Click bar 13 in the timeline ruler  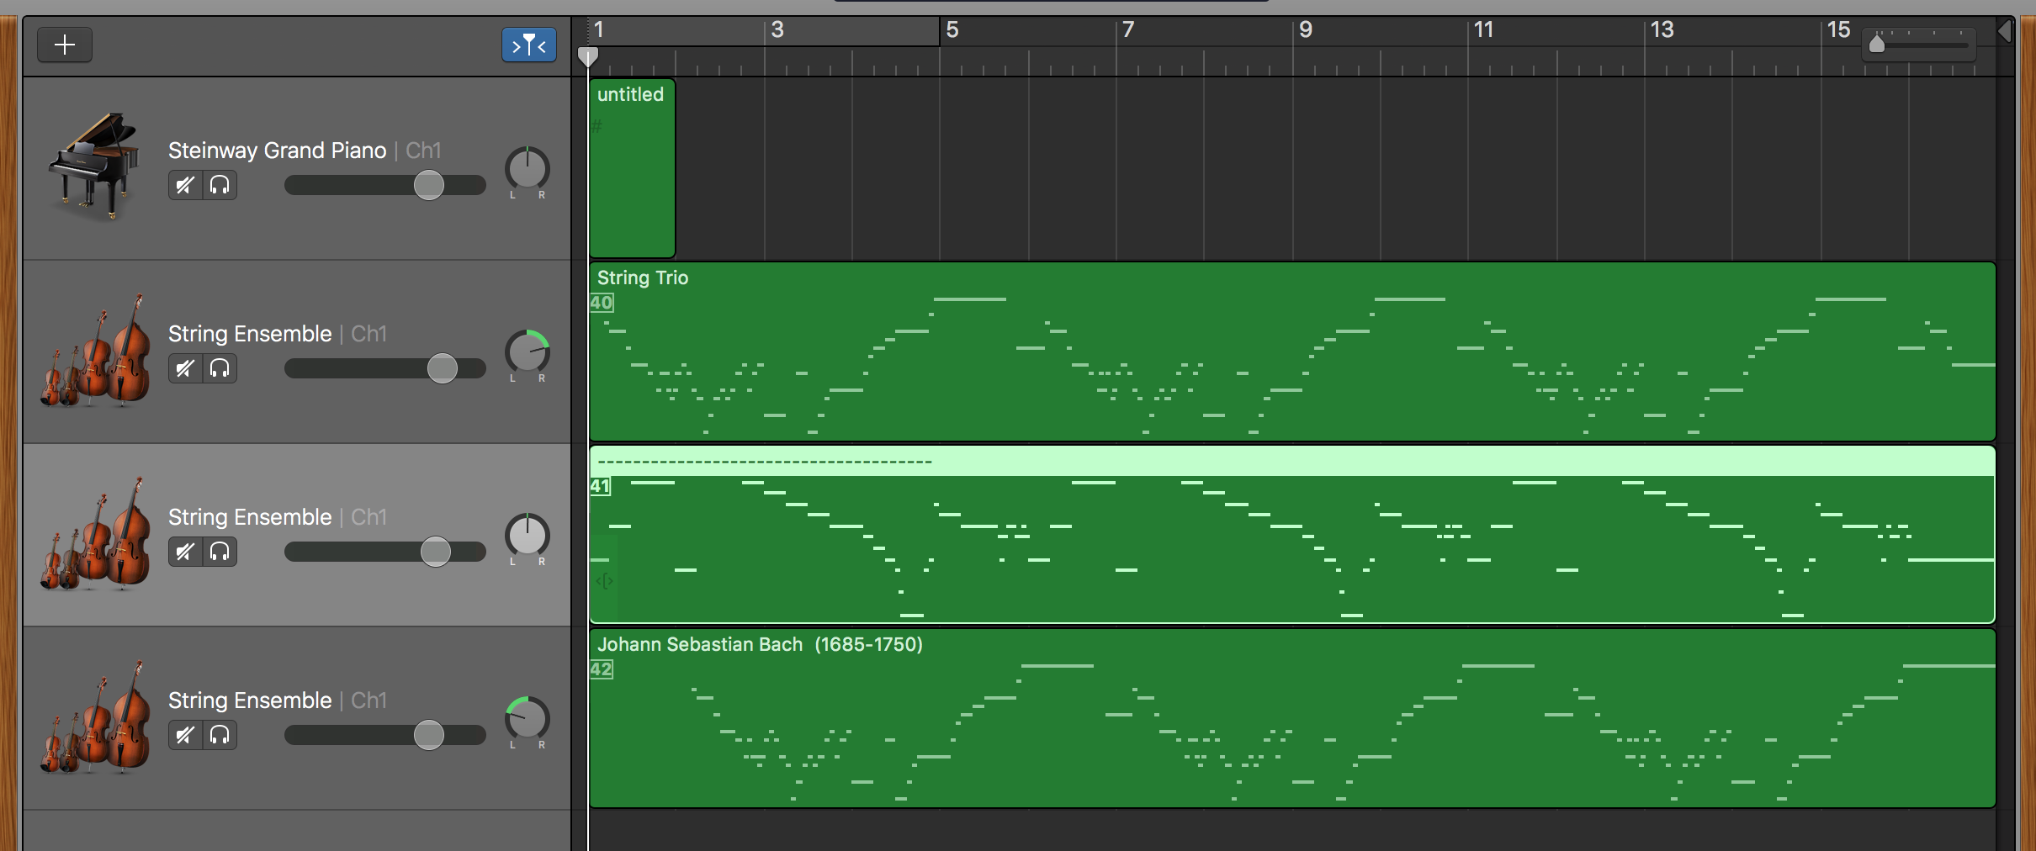1662,30
